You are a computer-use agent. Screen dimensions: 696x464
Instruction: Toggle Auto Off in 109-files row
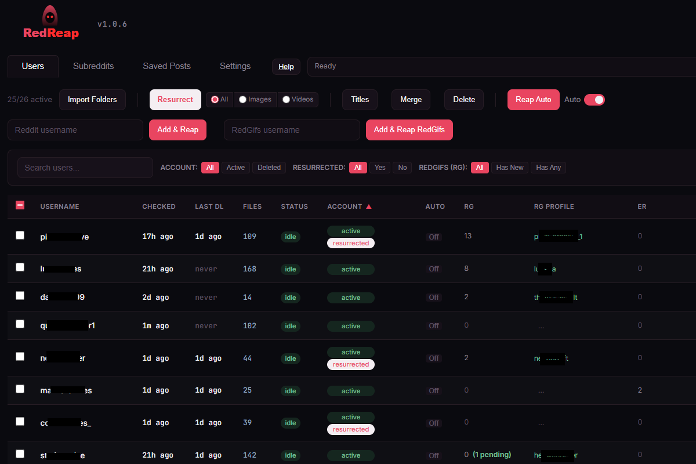(434, 237)
